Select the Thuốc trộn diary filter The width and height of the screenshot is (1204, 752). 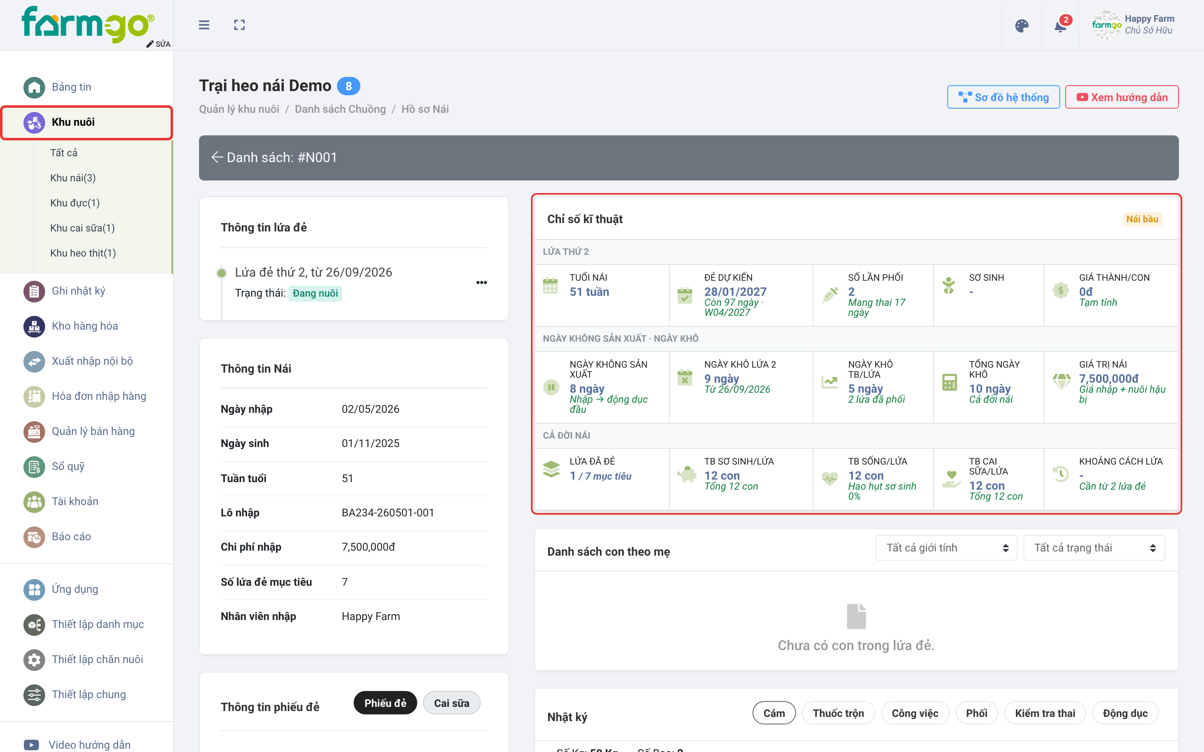838,713
